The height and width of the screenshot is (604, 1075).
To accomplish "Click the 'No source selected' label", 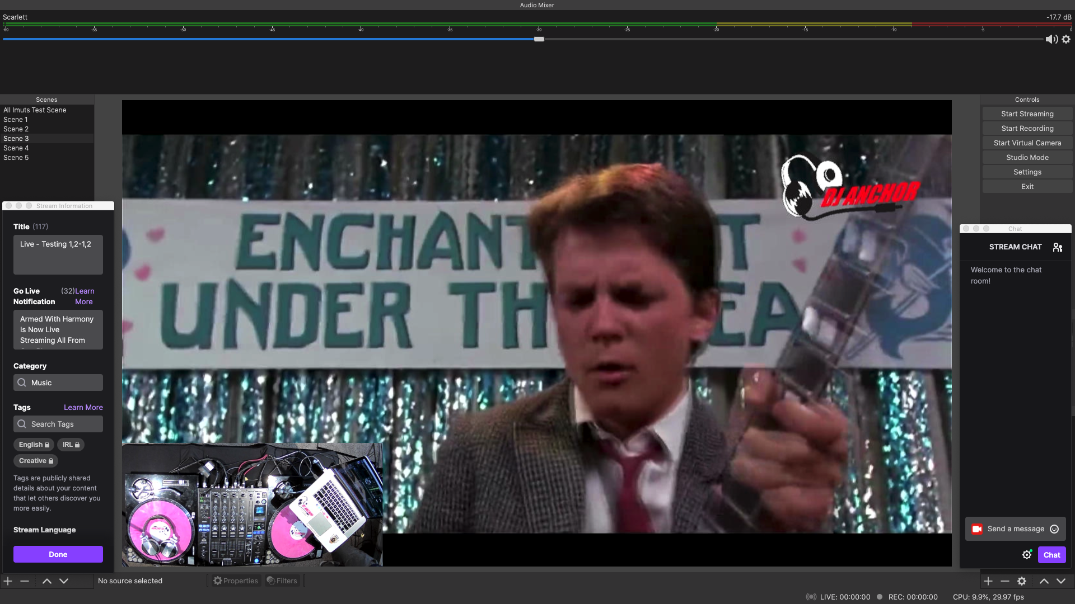I will [x=130, y=581].
